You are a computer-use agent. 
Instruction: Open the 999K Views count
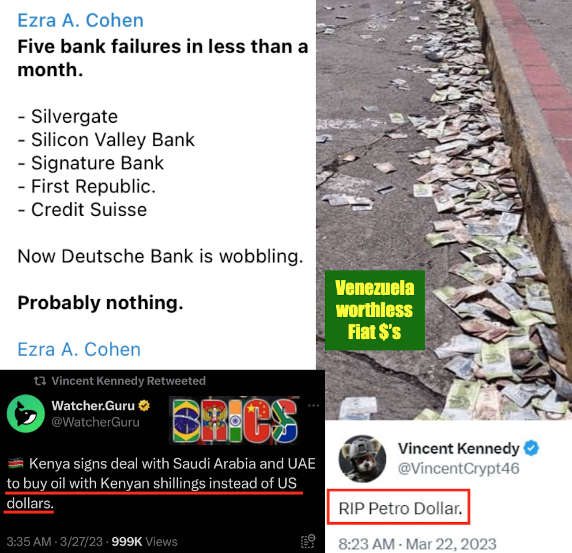144,542
